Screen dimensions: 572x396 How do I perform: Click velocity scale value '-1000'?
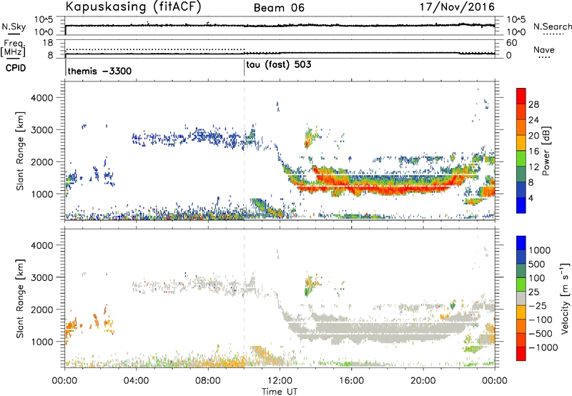[543, 347]
